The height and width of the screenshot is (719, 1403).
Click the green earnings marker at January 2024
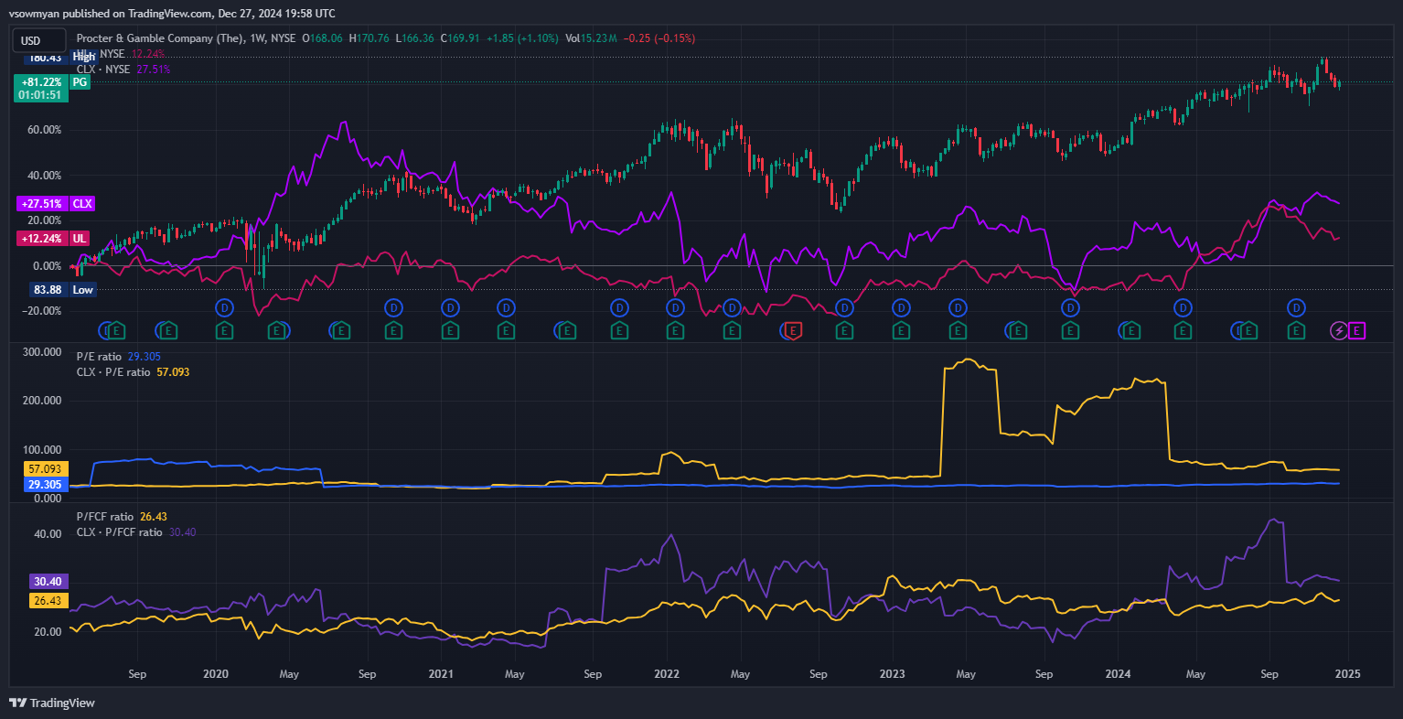coord(1131,330)
